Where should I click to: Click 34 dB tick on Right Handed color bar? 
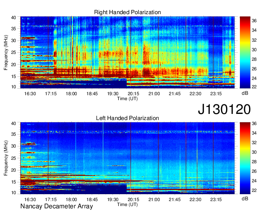(x=254, y=30)
